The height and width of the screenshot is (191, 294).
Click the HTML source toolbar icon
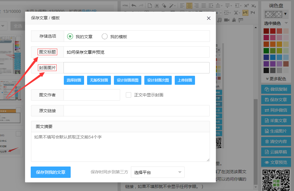[x=125, y=5]
